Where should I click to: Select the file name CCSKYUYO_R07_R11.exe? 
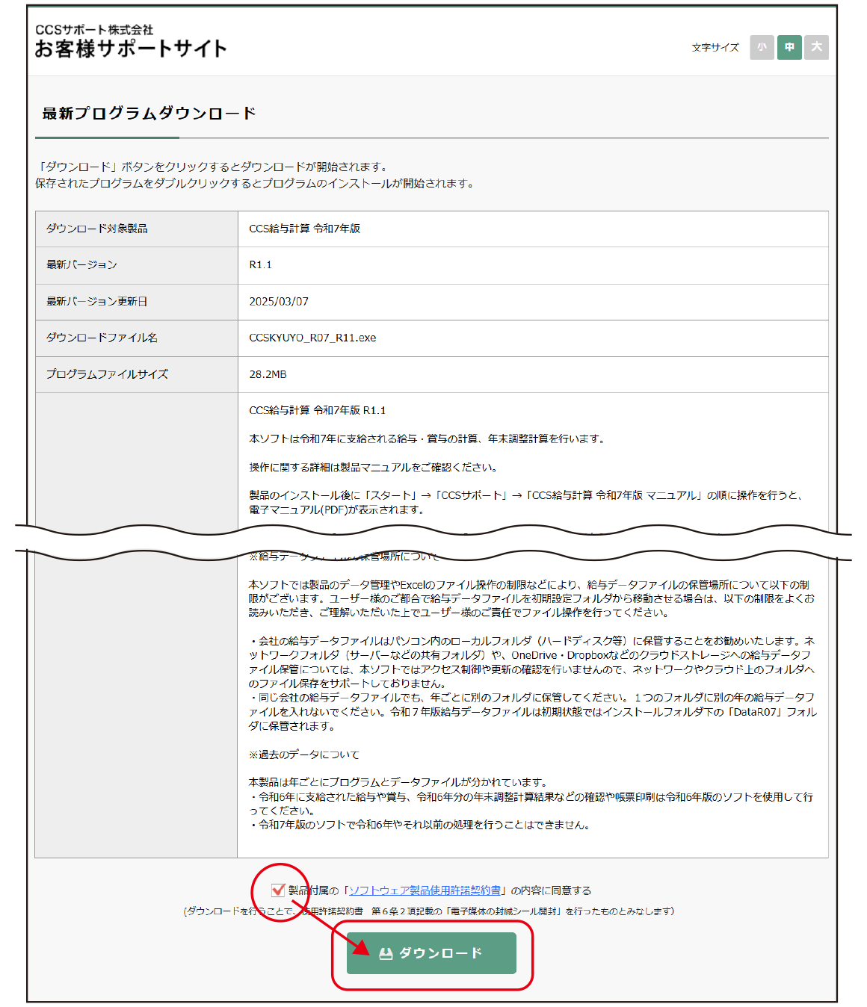[312, 338]
